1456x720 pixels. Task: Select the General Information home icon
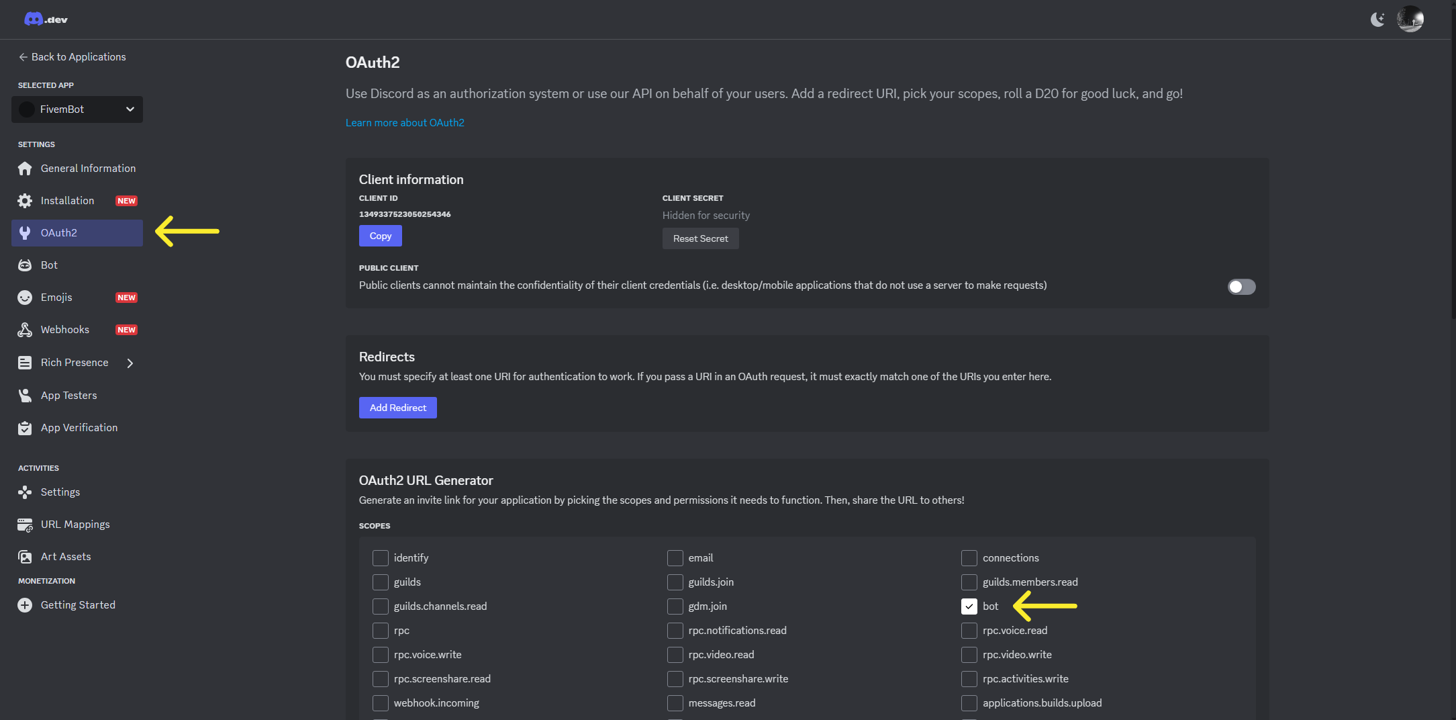pyautogui.click(x=25, y=169)
